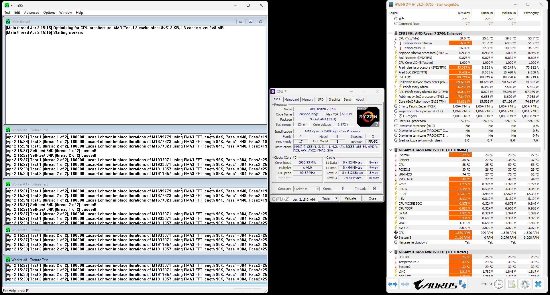Click the HWiNFO sensor list vertical scrollbar
Screen dimensions: 550x295
[x=545, y=109]
